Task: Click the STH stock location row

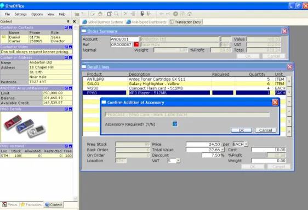Action: tap(36, 156)
